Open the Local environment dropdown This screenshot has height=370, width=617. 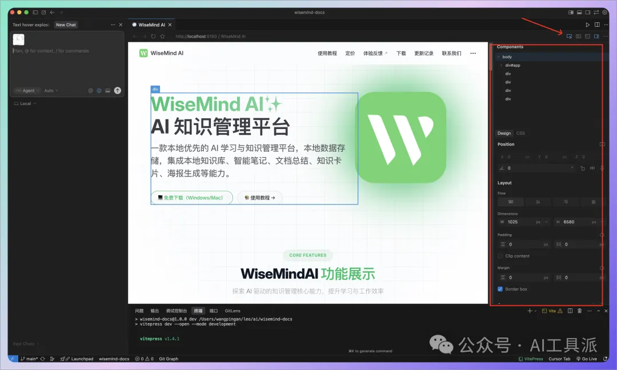pos(25,103)
